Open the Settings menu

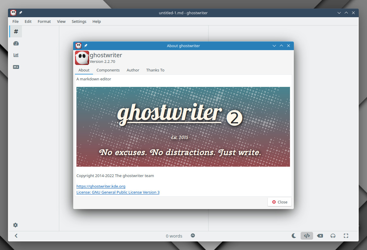tap(79, 21)
